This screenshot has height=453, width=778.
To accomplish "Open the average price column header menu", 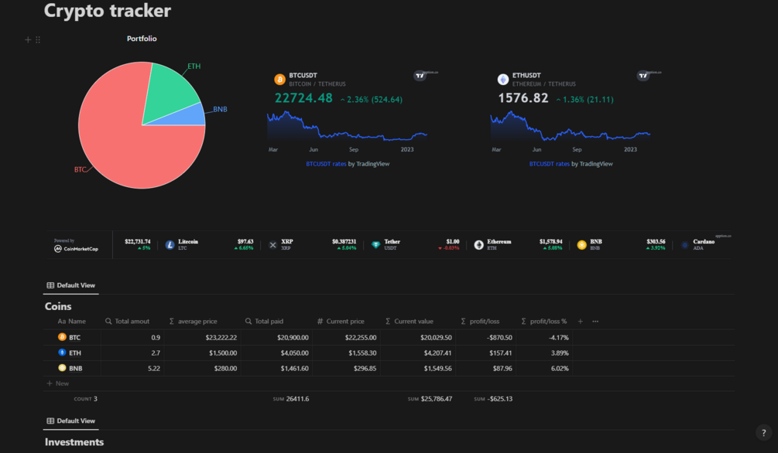I will (x=193, y=321).
